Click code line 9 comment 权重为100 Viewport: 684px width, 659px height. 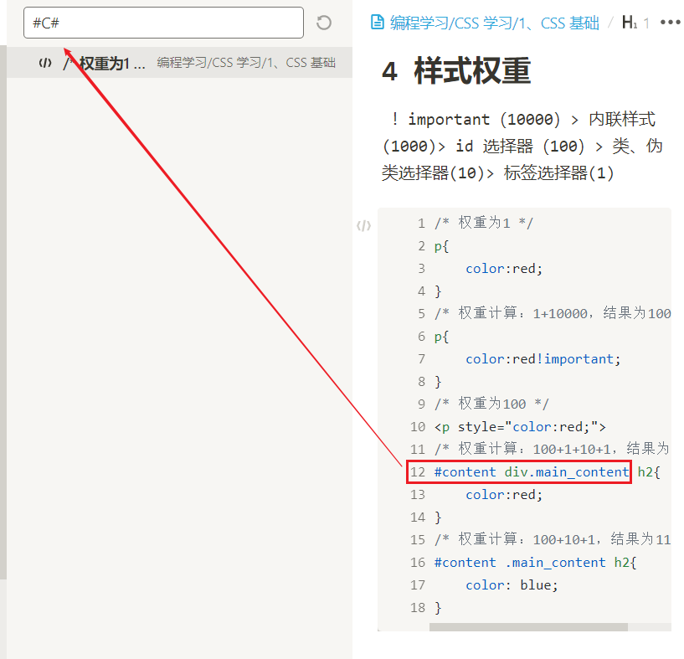tap(491, 404)
